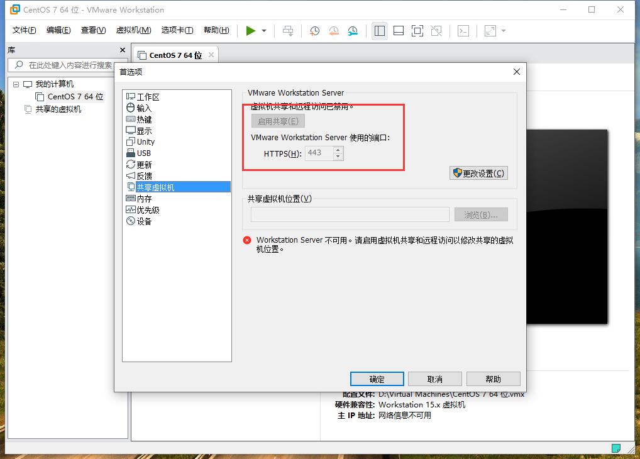
Task: Click the stretch guest display icon
Action: coord(490,31)
